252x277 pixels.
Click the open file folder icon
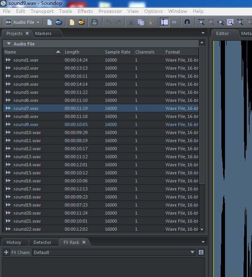(x=59, y=22)
